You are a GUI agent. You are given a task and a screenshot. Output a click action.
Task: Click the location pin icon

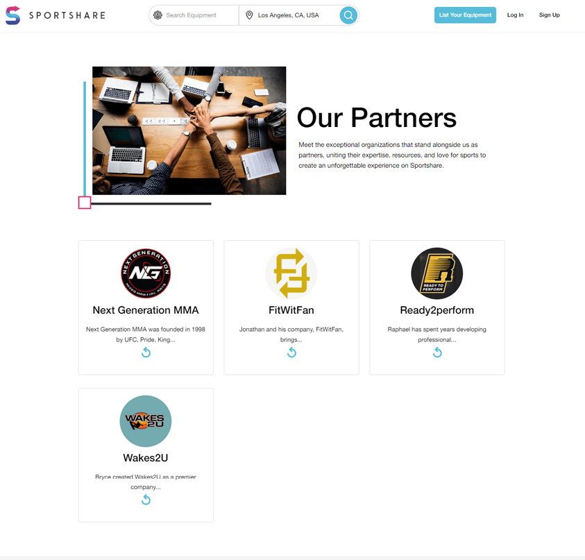[249, 15]
